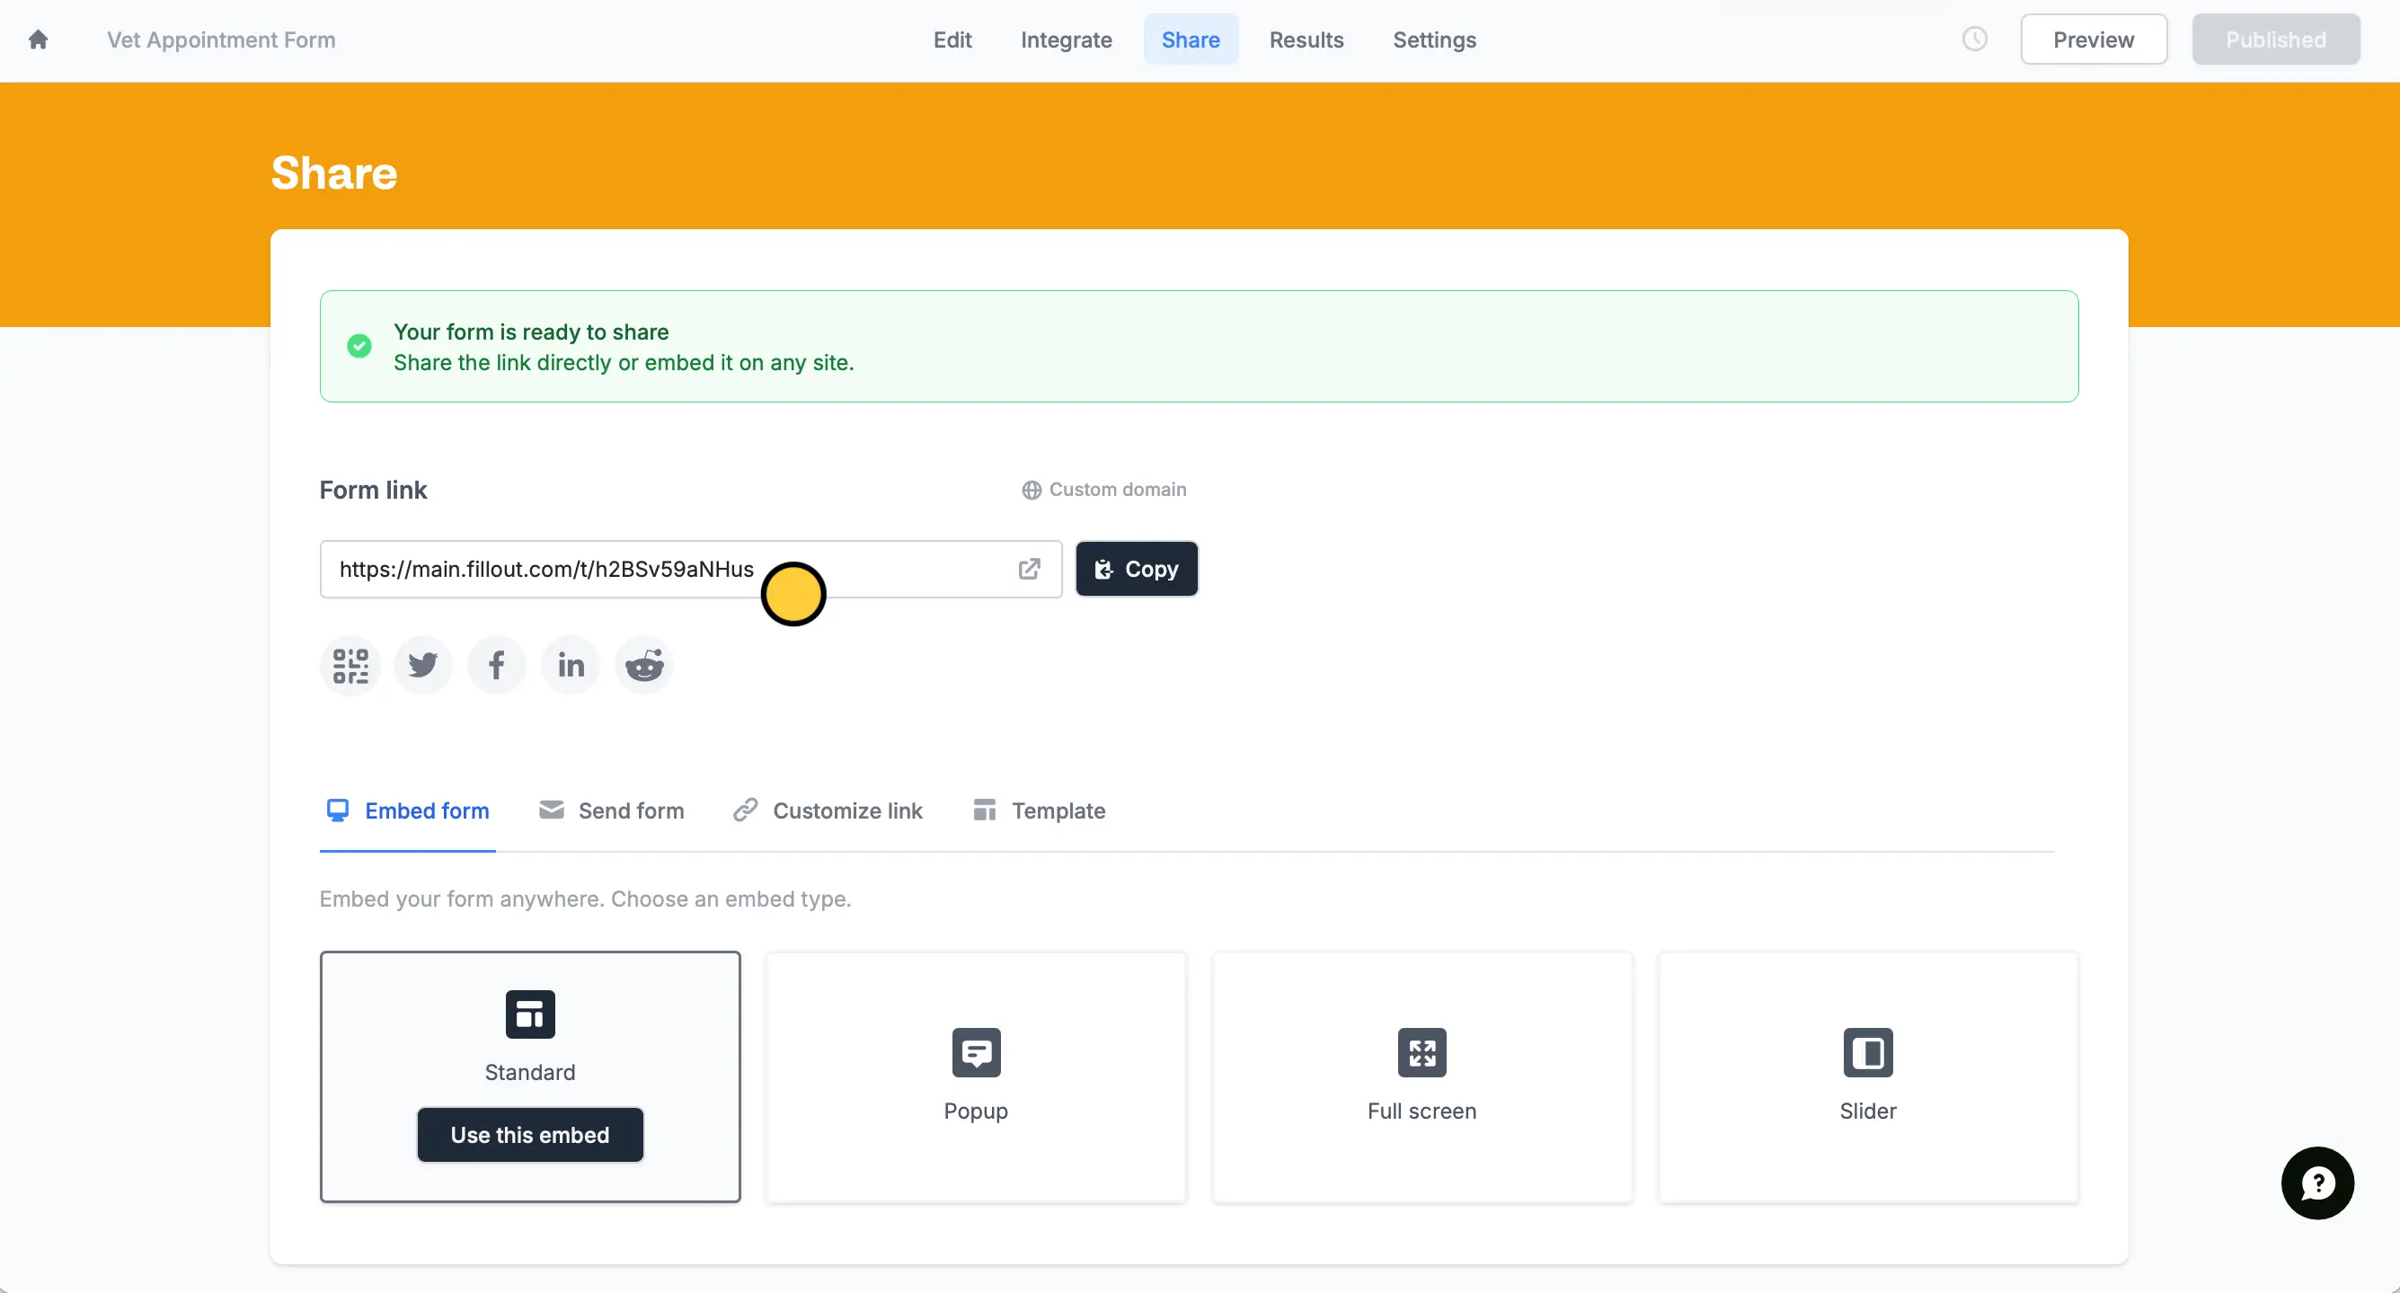
Task: Open the Customize link tab
Action: (828, 810)
